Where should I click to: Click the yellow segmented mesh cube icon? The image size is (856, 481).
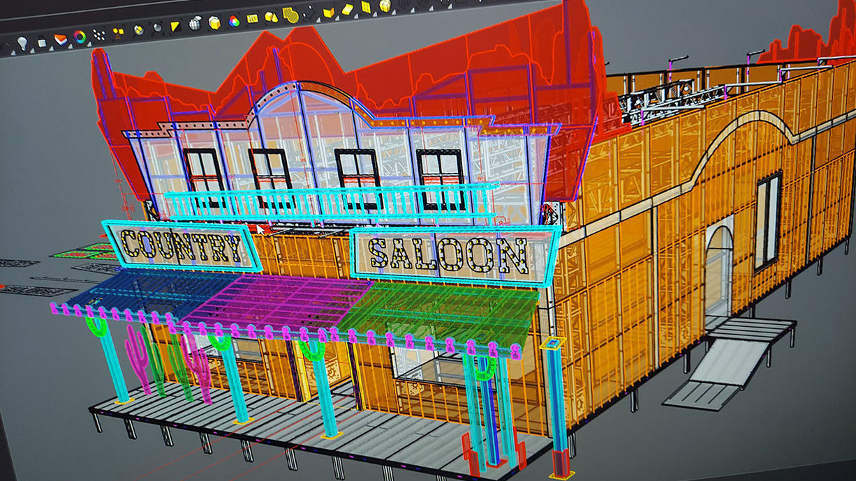point(385,6)
